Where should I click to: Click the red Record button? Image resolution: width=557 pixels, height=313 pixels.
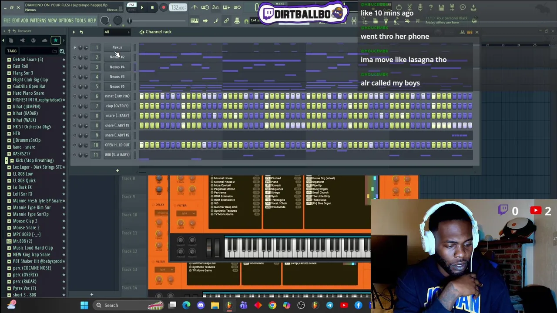[163, 7]
